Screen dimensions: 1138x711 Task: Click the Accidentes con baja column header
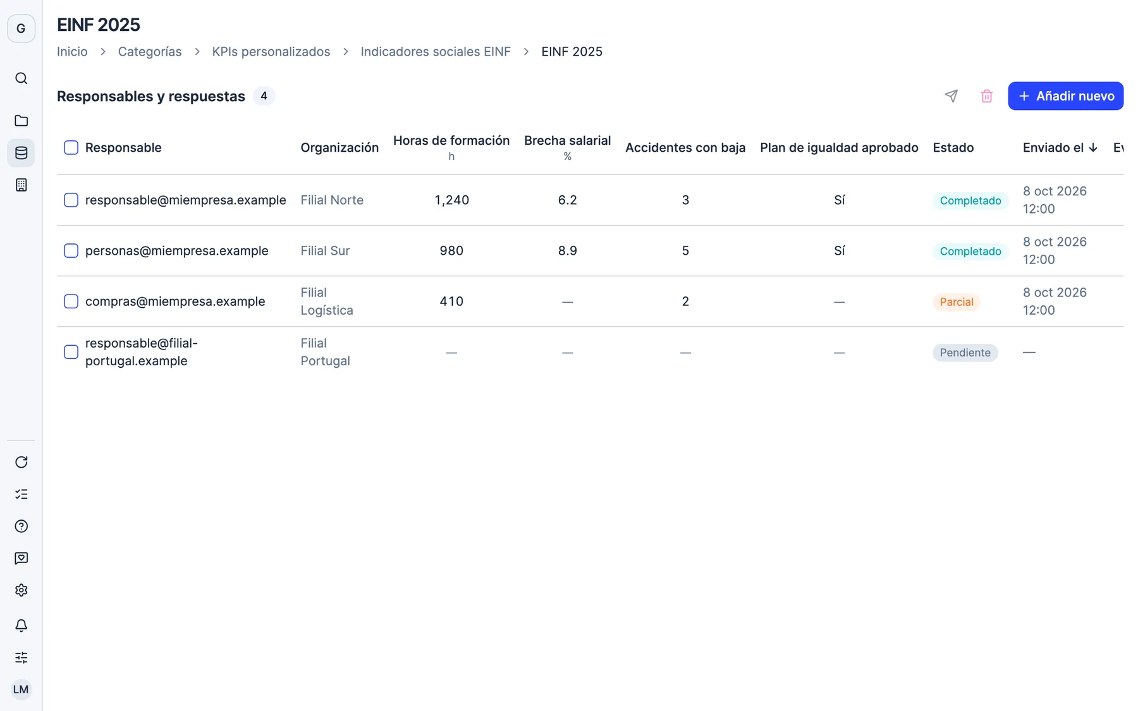point(685,148)
